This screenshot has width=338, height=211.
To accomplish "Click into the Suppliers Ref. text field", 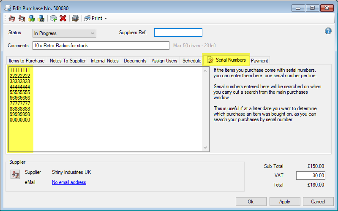I will (x=178, y=33).
